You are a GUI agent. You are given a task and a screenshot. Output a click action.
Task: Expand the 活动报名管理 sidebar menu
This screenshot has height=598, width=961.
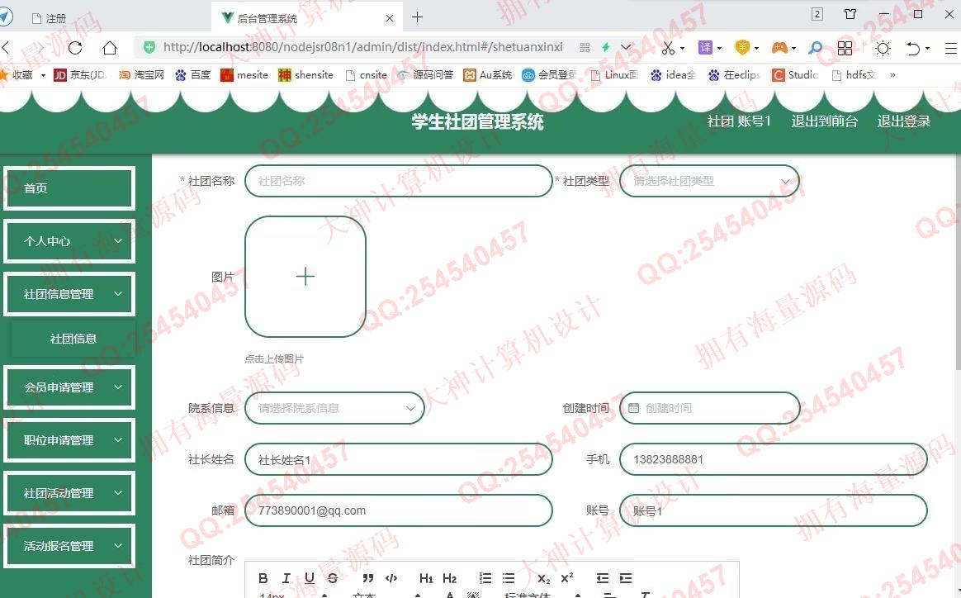pos(69,545)
